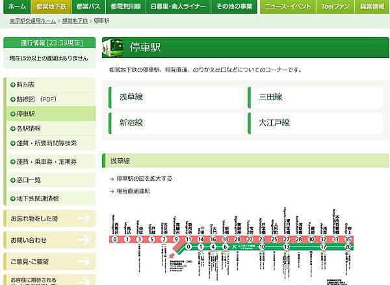Open the Toeiファン tab
Image resolution: width=390 pixels, height=285 pixels.
point(335,7)
